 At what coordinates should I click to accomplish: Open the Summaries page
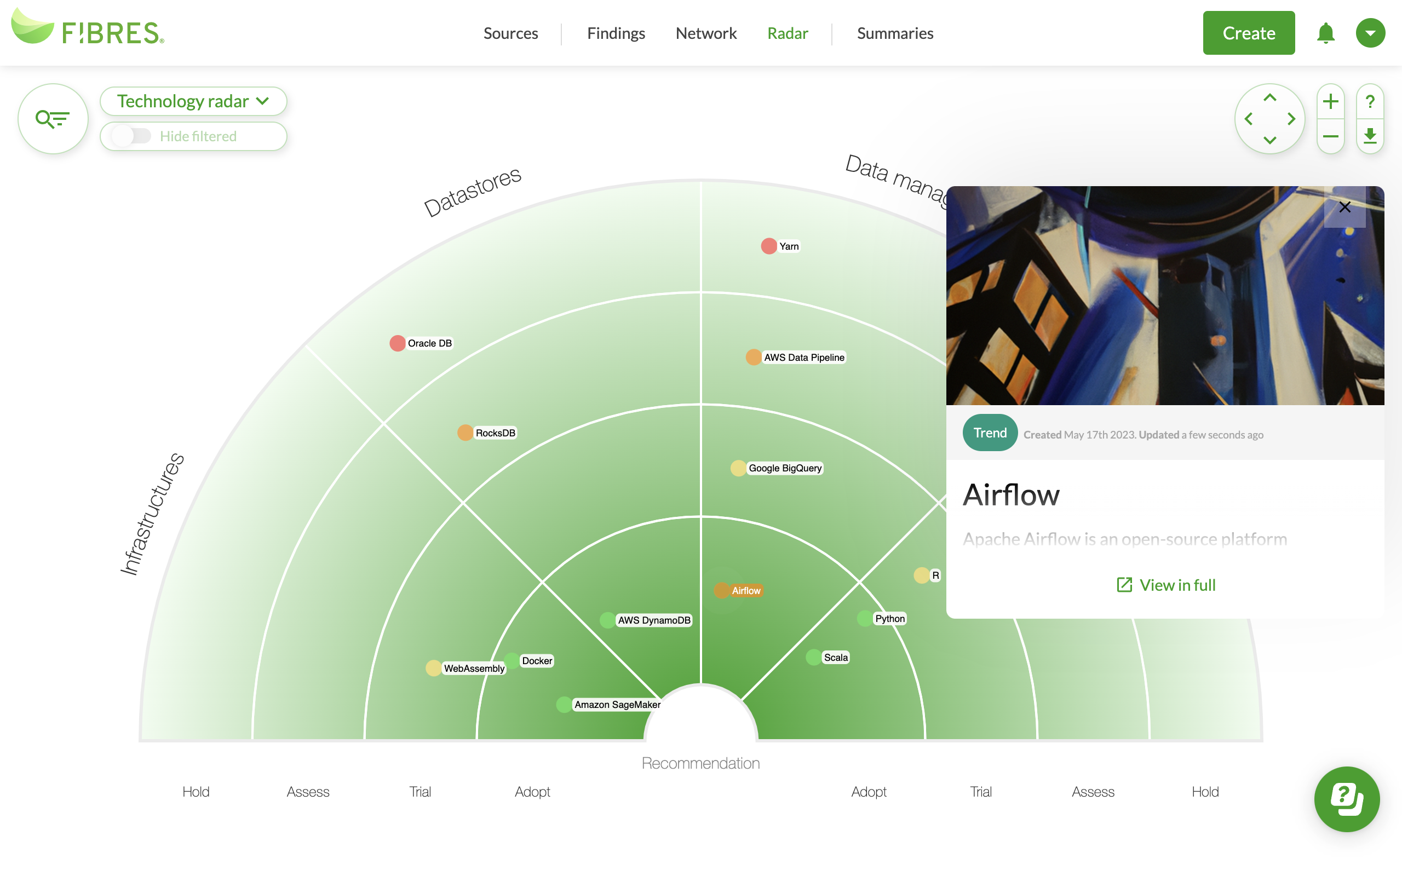coord(894,33)
